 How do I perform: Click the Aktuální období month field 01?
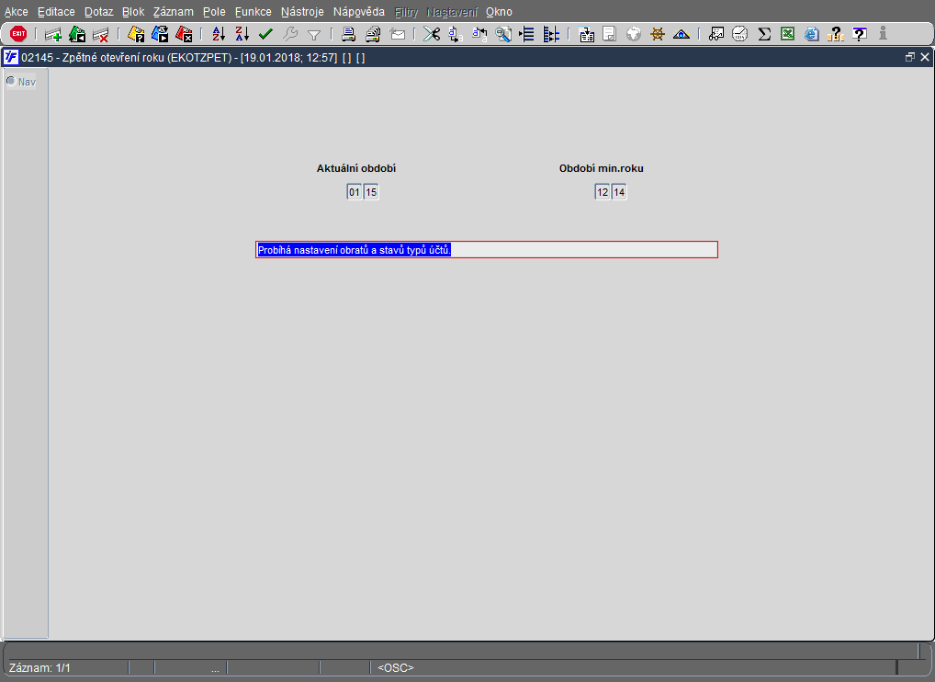pyautogui.click(x=355, y=192)
